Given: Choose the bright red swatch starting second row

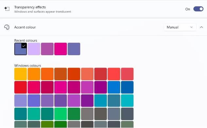Looking at the screenshot, I should [21, 87].
